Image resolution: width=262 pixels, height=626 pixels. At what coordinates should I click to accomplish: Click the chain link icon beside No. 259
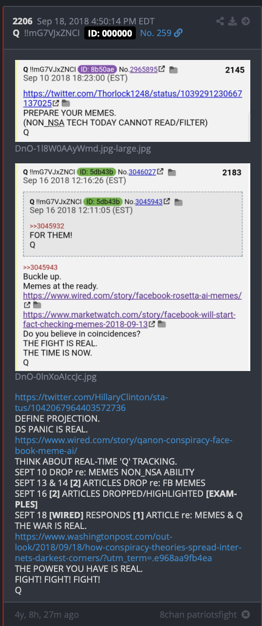coord(178,33)
